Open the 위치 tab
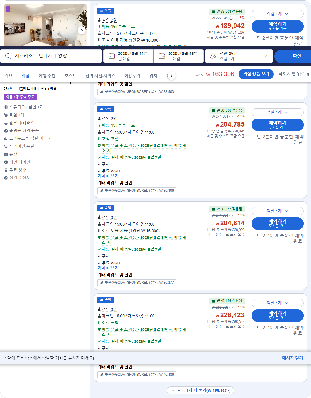This screenshot has width=311, height=398. coord(153,76)
